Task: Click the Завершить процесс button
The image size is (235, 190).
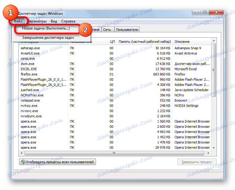Action: coord(197,162)
